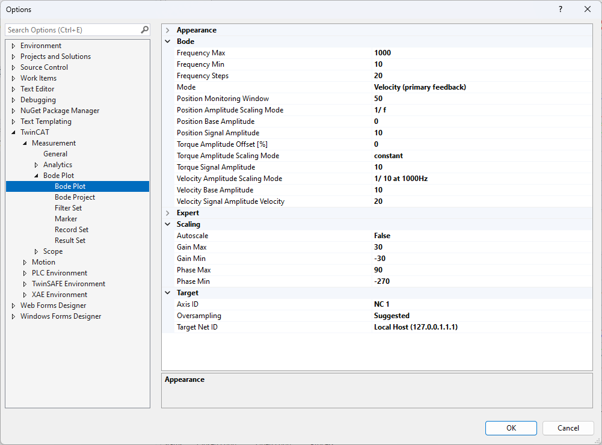Expand the XAE Environment node
This screenshot has width=602, height=445.
(25, 295)
